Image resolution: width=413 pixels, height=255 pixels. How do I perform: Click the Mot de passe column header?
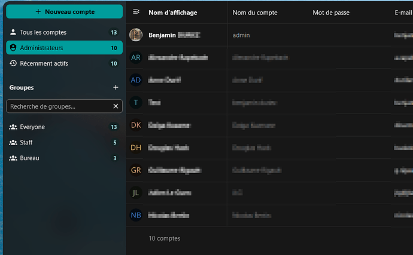pos(331,13)
